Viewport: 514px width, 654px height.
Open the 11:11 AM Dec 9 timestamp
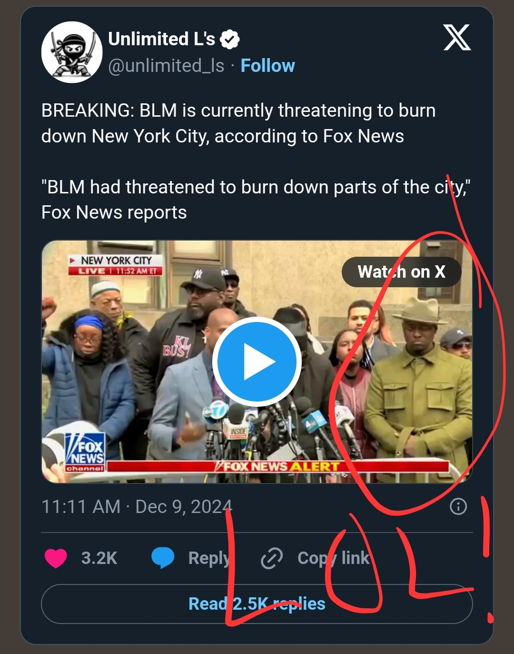tap(137, 507)
